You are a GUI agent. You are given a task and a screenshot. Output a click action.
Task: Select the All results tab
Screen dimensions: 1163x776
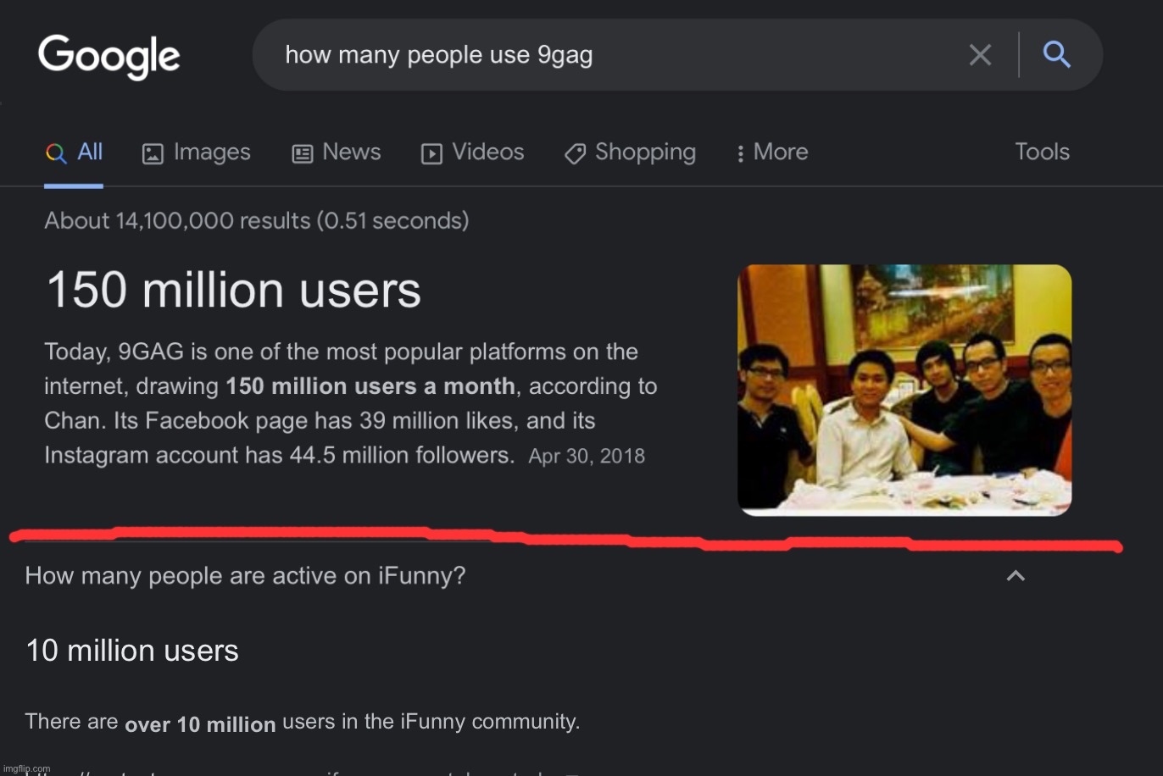[x=74, y=152]
